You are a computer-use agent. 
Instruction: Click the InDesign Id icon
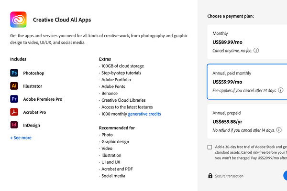pyautogui.click(x=14, y=125)
